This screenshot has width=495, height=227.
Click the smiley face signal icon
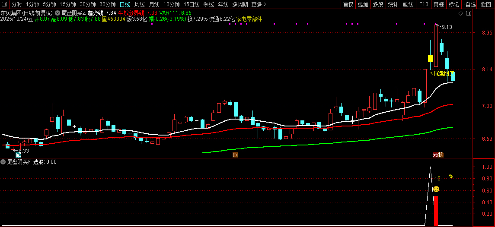click(x=436, y=189)
